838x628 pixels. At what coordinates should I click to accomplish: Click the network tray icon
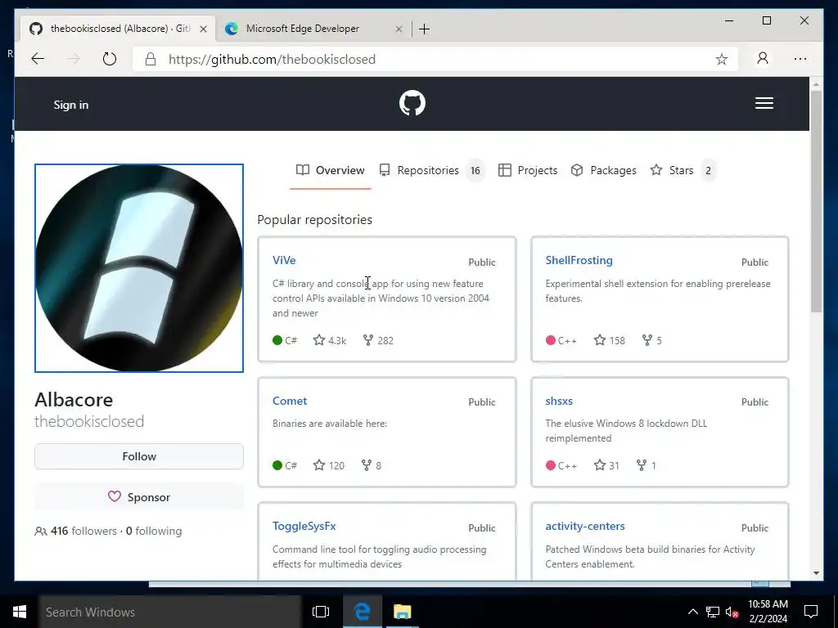click(713, 612)
